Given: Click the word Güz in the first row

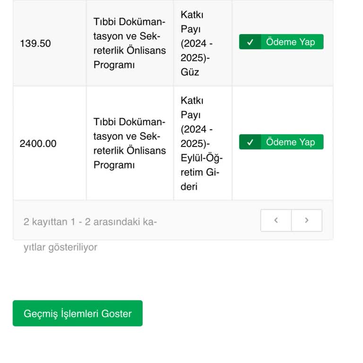Looking at the screenshot, I should point(190,72).
